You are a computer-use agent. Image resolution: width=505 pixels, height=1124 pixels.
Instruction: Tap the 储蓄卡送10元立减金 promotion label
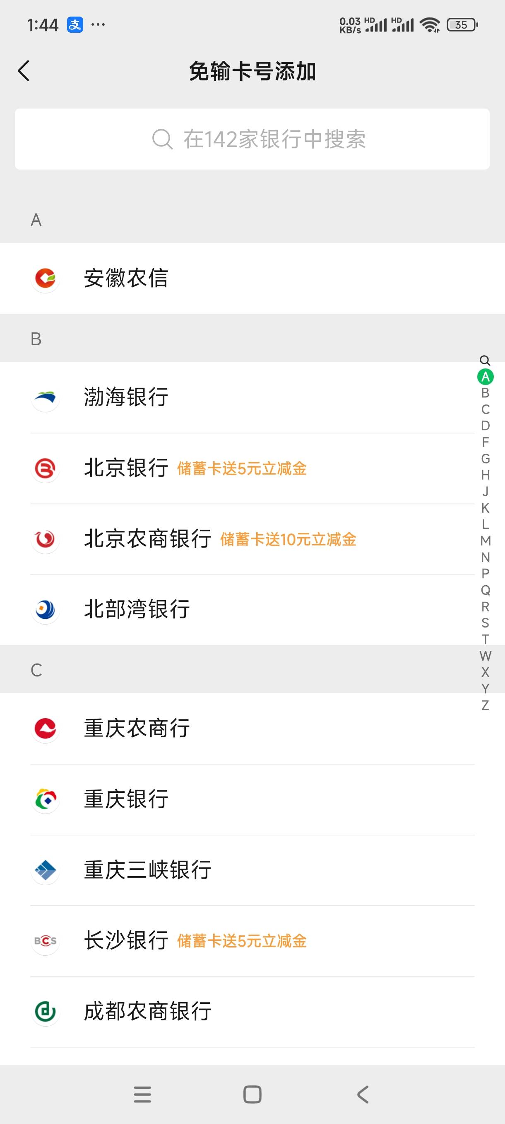point(288,540)
